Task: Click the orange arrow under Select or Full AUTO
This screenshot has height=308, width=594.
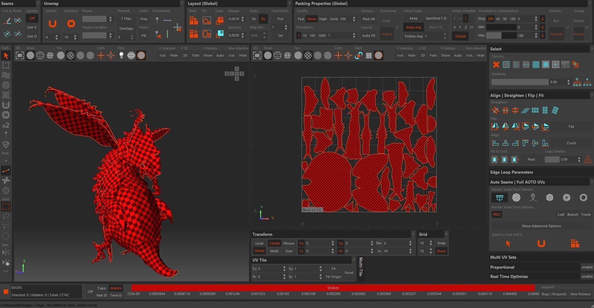Action: click(x=508, y=244)
